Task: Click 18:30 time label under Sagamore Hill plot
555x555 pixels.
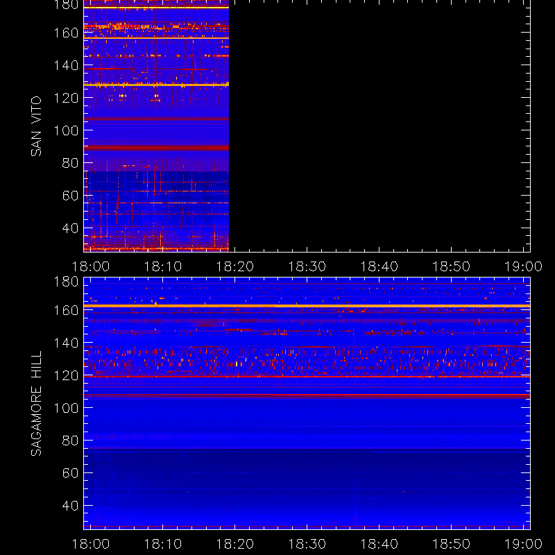Action: point(307,544)
